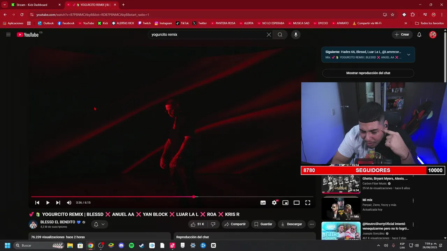Image resolution: width=447 pixels, height=251 pixels.
Task: Open the MUSICA SAD bookmark
Action: click(x=299, y=23)
